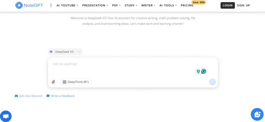
Task: Click the feedback icon next to Write a Feedback
Action: point(48,96)
